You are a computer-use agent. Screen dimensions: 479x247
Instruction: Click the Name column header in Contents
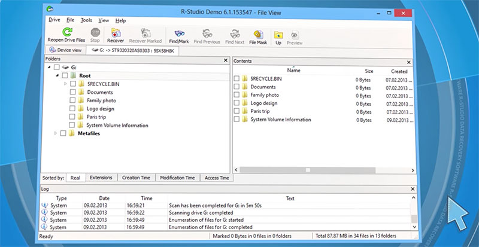[x=293, y=71]
